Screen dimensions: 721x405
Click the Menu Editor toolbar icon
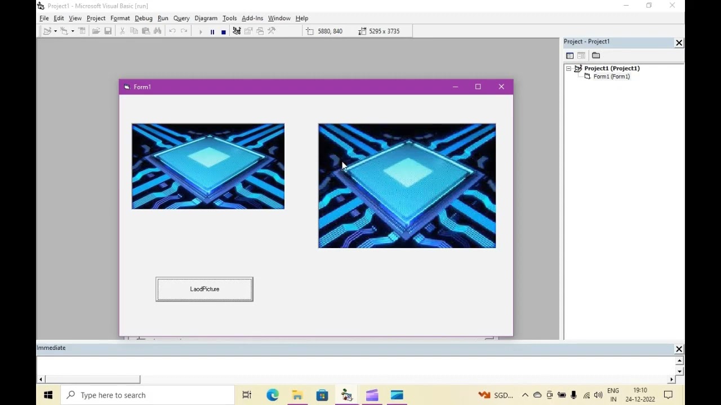(x=82, y=31)
